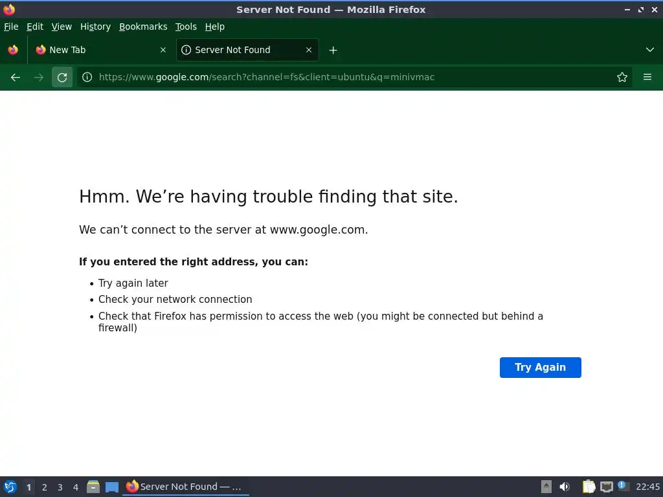Minimize the Firefox window
Viewport: 663px width, 497px height.
click(x=627, y=9)
